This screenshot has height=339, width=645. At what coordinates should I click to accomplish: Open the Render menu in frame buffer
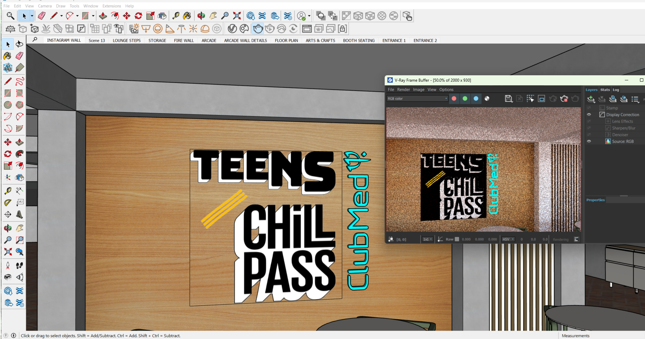click(404, 89)
